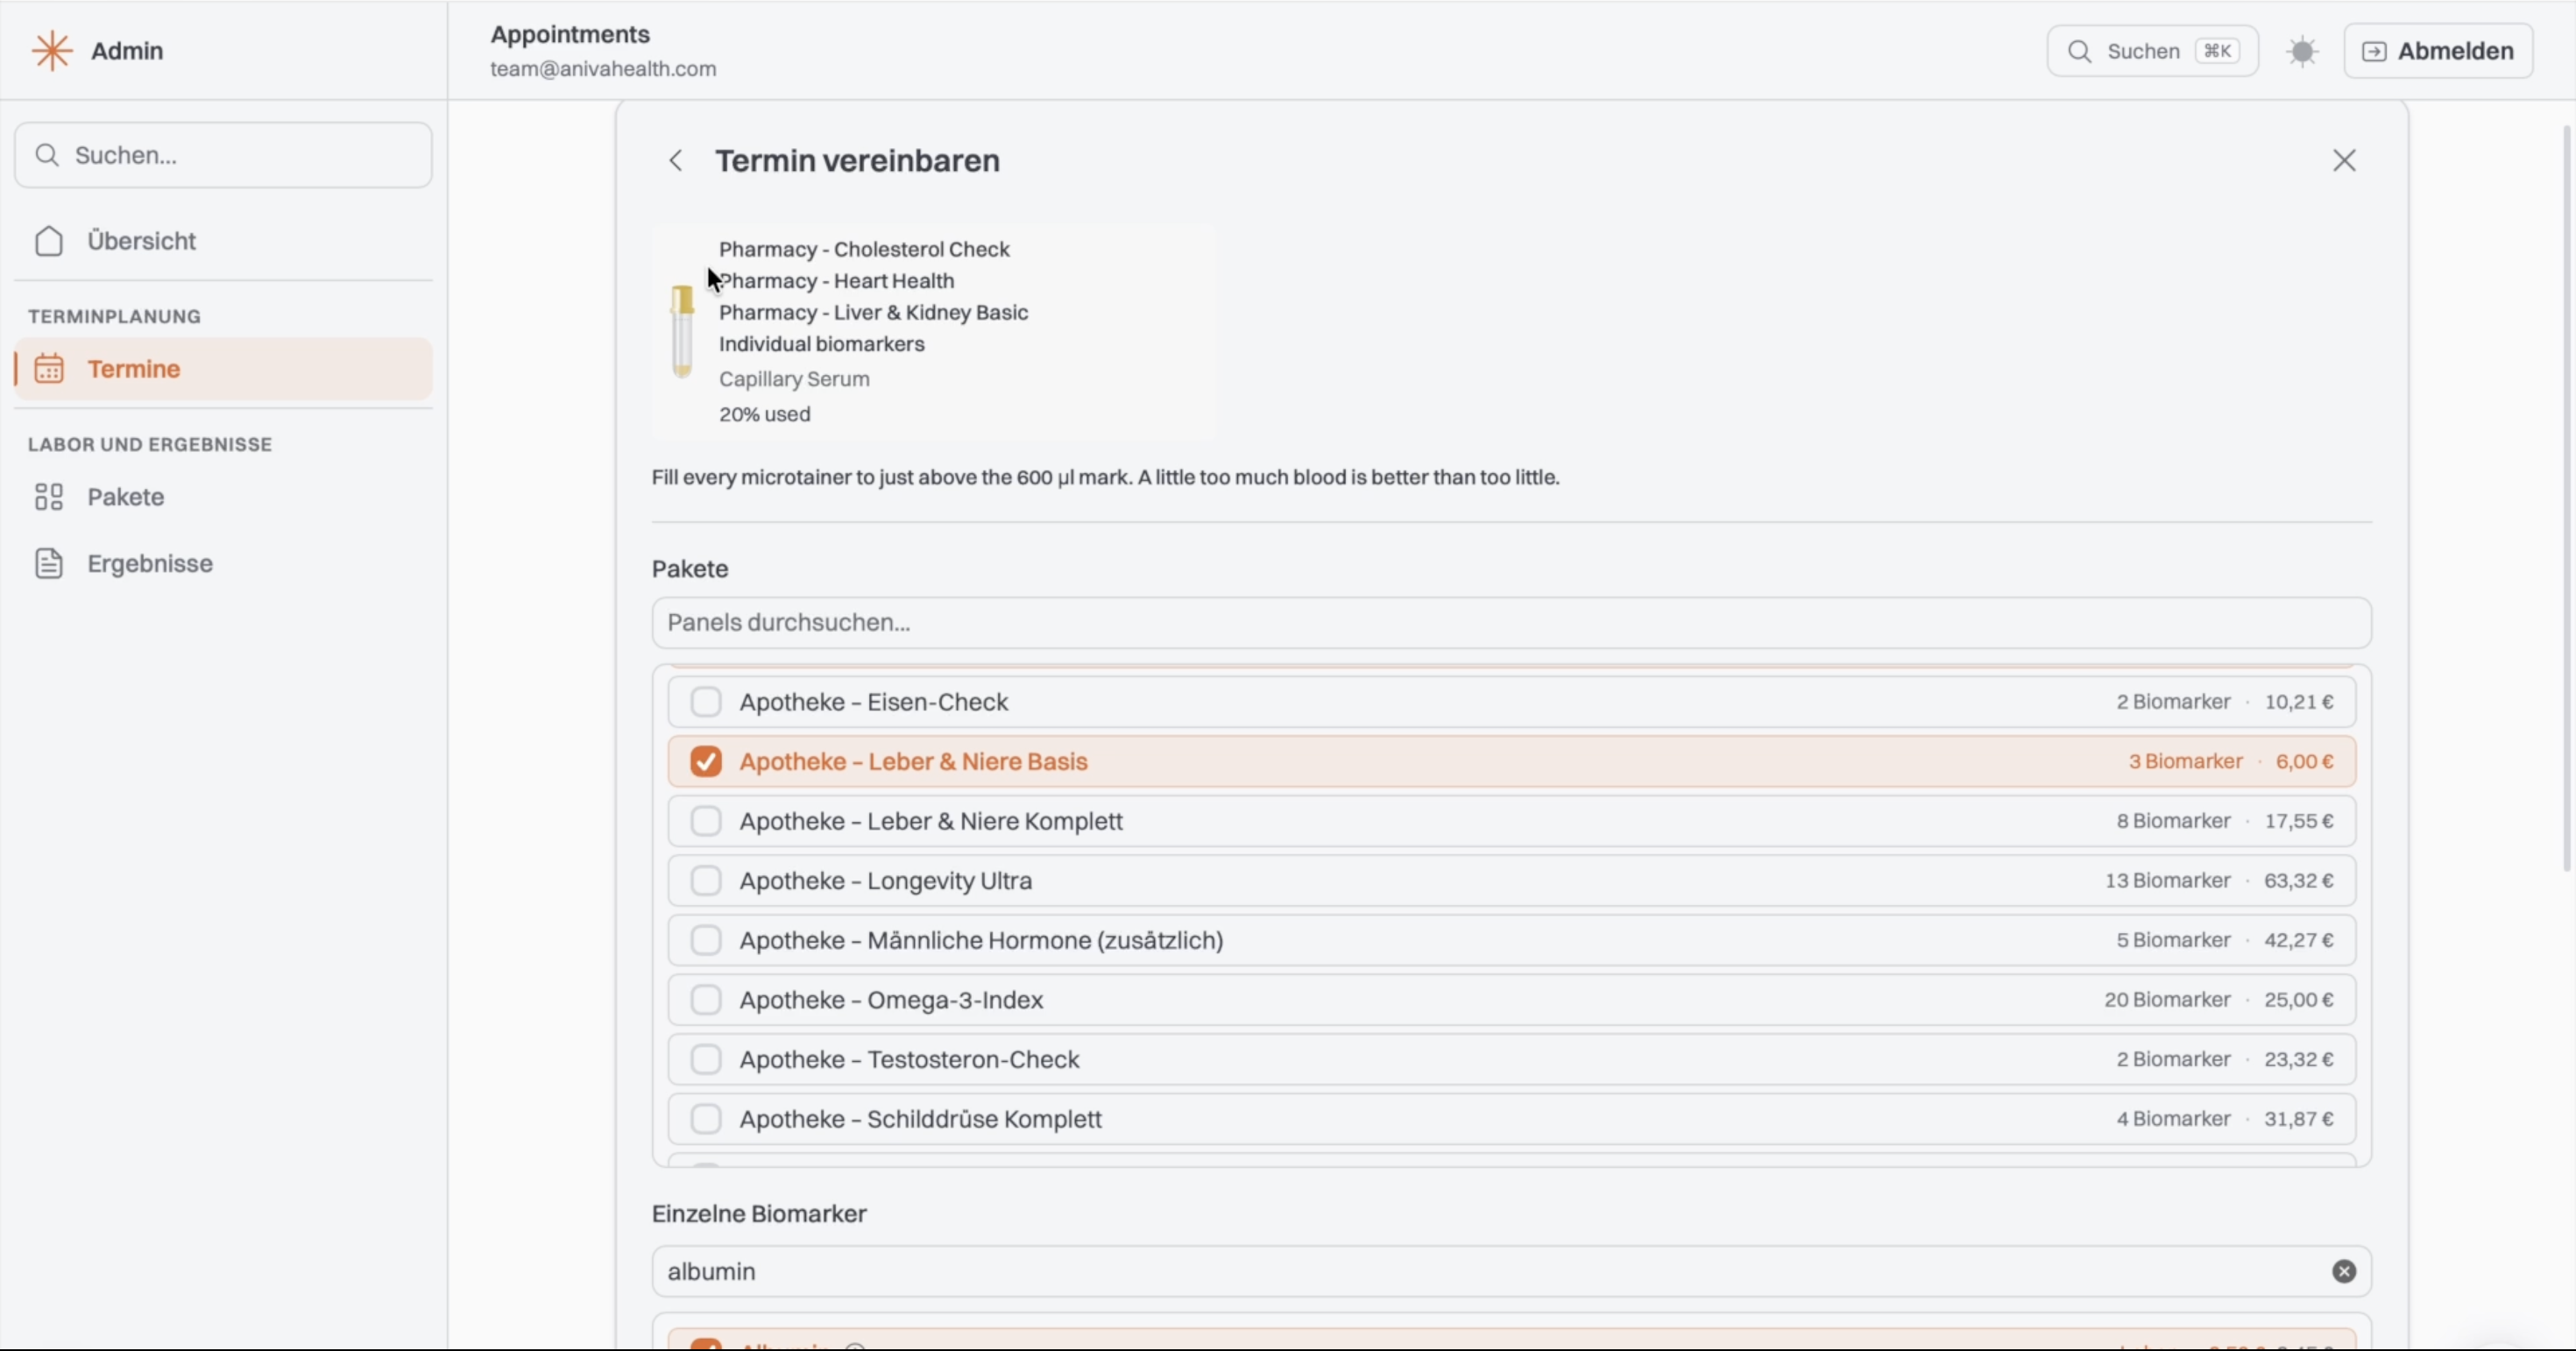Check the Apotheke – Eisen-Check checkbox
Image resolution: width=2576 pixels, height=1351 pixels.
[x=706, y=702]
